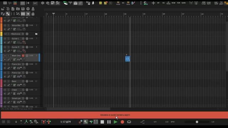The image size is (228, 128).
Task: Disarm recording on Mark One track
Action: 23,55
